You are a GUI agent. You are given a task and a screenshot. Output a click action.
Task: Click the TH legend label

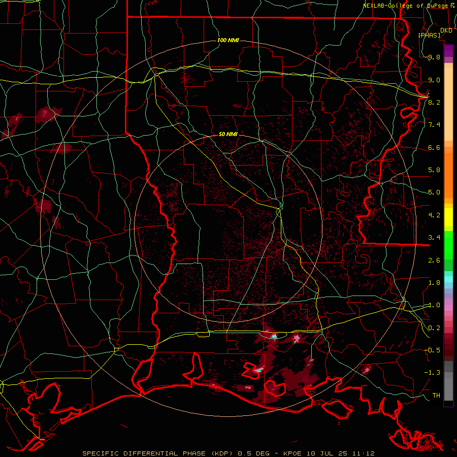(x=436, y=396)
